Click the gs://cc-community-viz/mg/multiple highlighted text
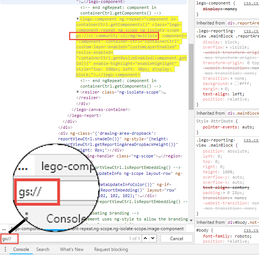 (x=116, y=36)
